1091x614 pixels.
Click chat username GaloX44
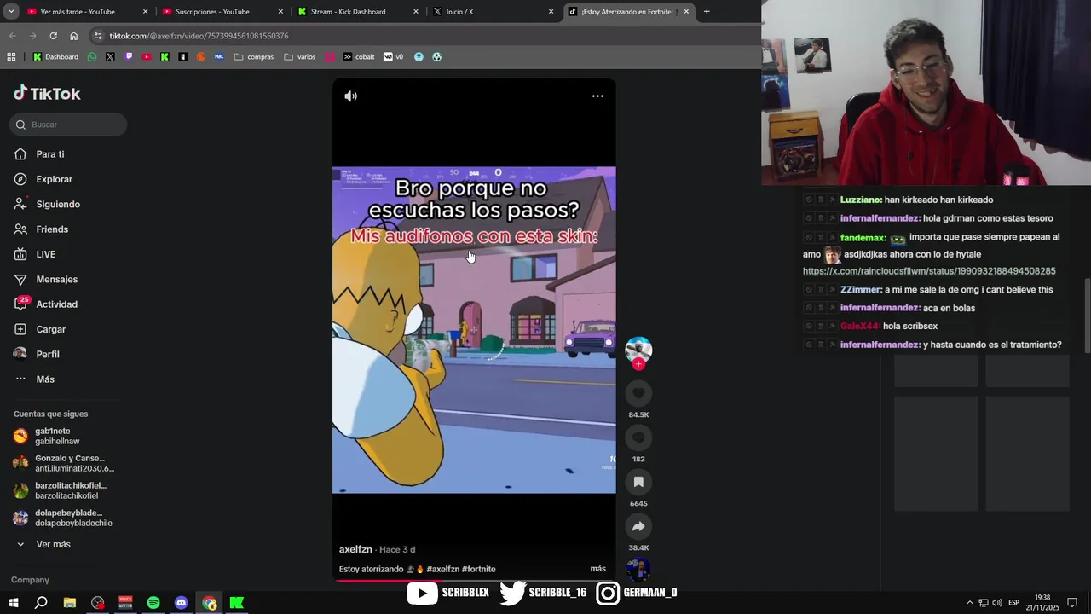pyautogui.click(x=860, y=326)
